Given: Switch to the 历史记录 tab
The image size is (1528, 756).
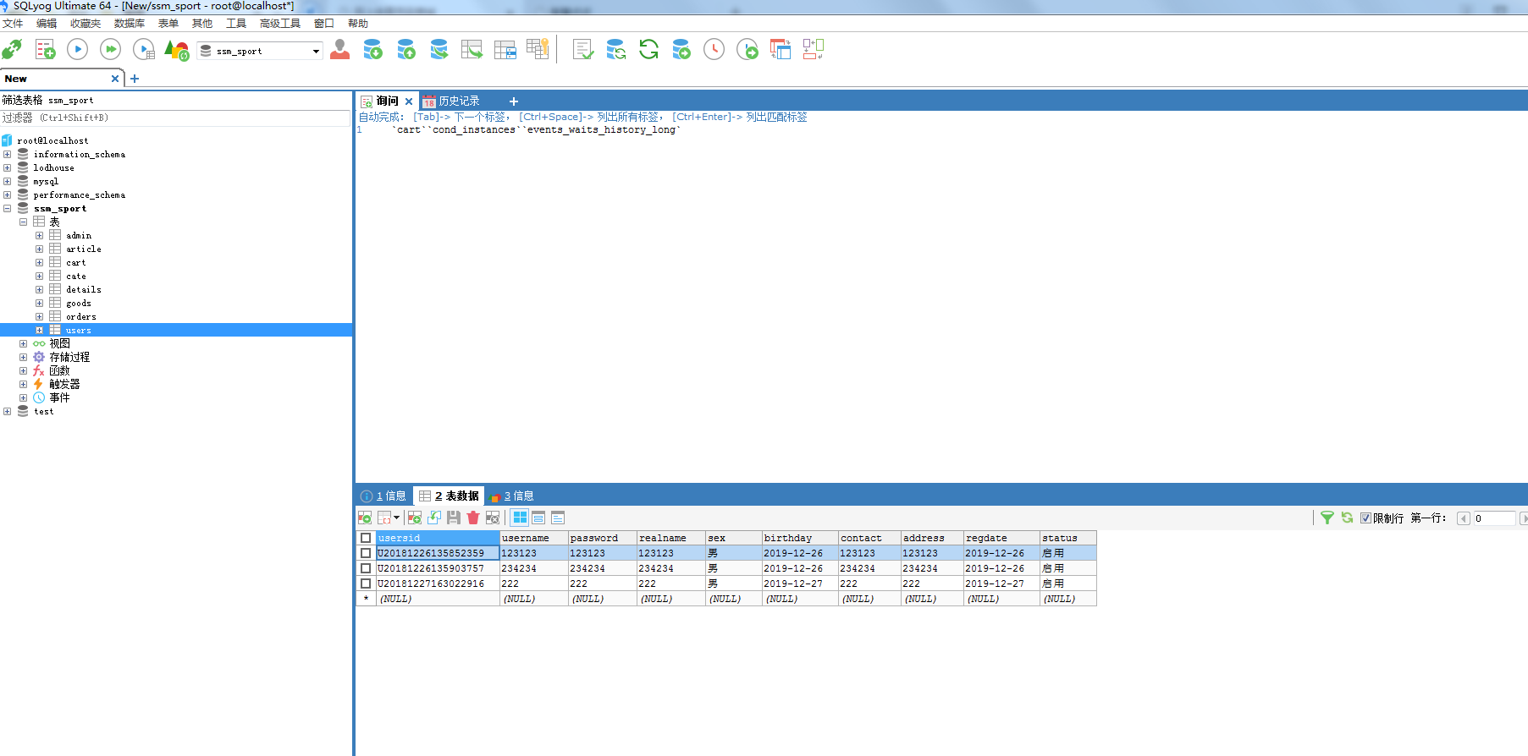Looking at the screenshot, I should (x=451, y=101).
